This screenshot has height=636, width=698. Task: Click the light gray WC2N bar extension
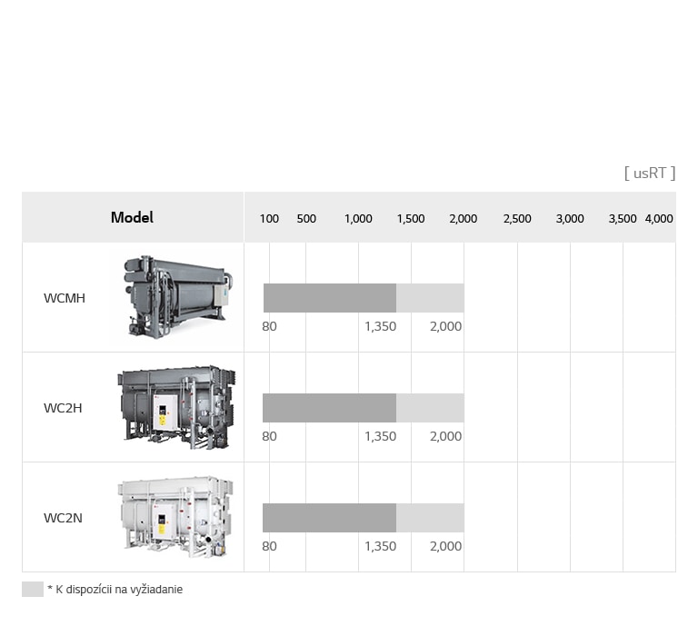click(430, 518)
